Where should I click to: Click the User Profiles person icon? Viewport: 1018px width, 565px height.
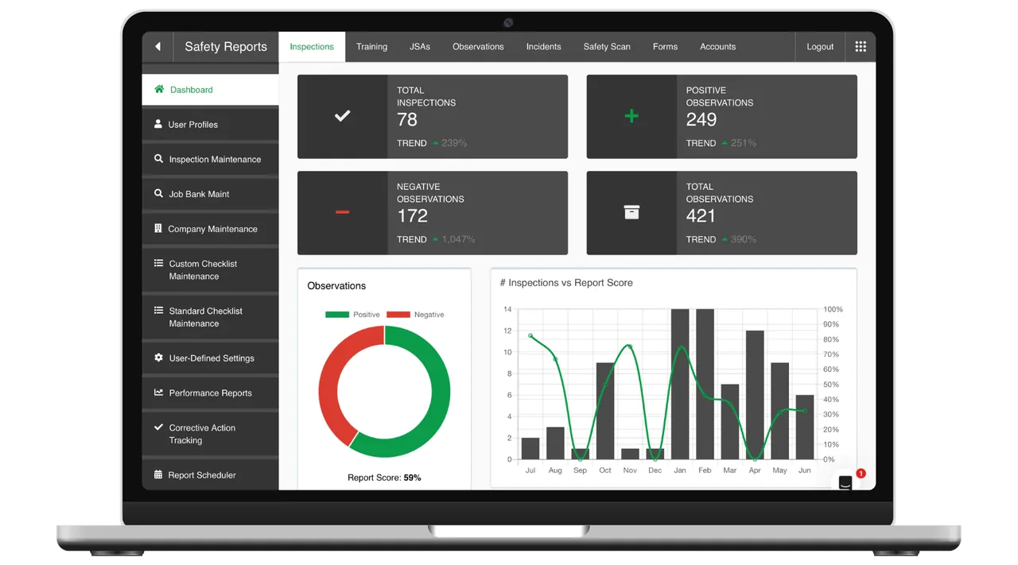click(158, 124)
